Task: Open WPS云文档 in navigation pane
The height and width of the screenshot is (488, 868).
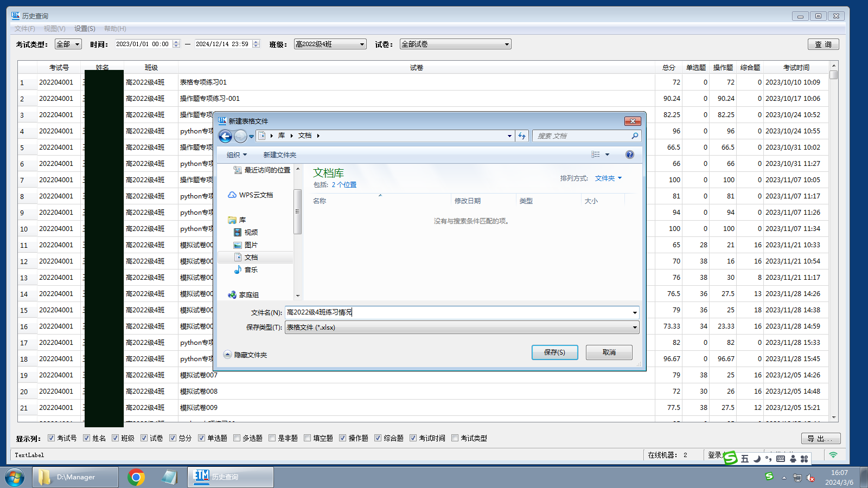Action: click(x=256, y=195)
